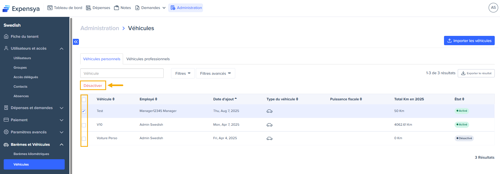Uncheck the Test vehicle checkbox
The image size is (500, 174).
[x=84, y=111]
